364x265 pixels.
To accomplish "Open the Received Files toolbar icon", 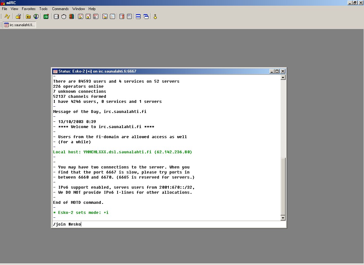I will (105, 16).
